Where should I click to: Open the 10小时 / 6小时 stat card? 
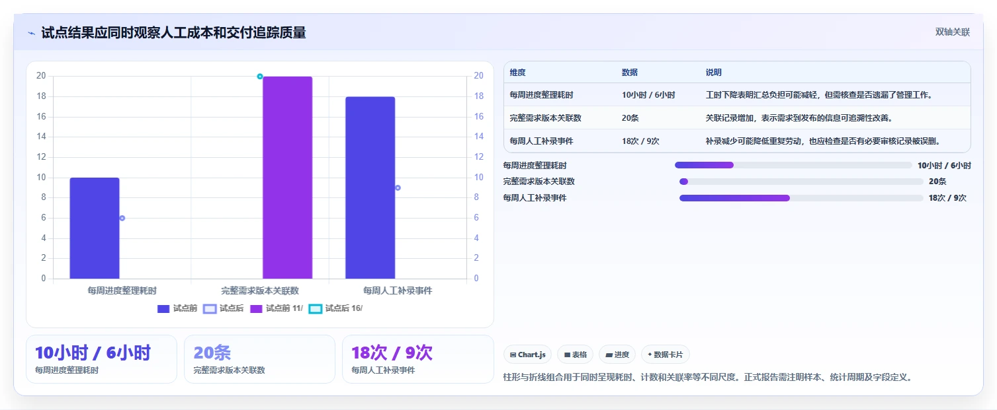click(101, 359)
